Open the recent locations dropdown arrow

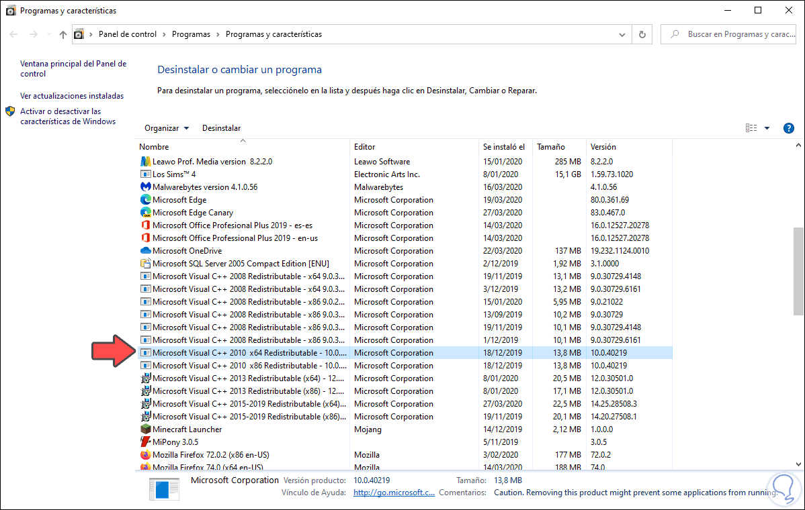pos(49,34)
